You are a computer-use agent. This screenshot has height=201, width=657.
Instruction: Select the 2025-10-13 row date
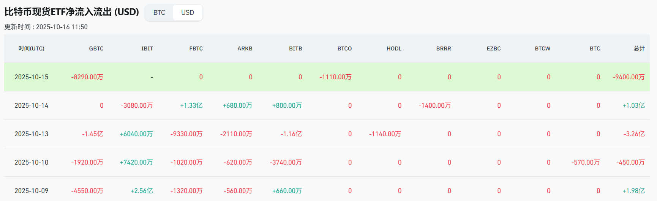click(32, 134)
